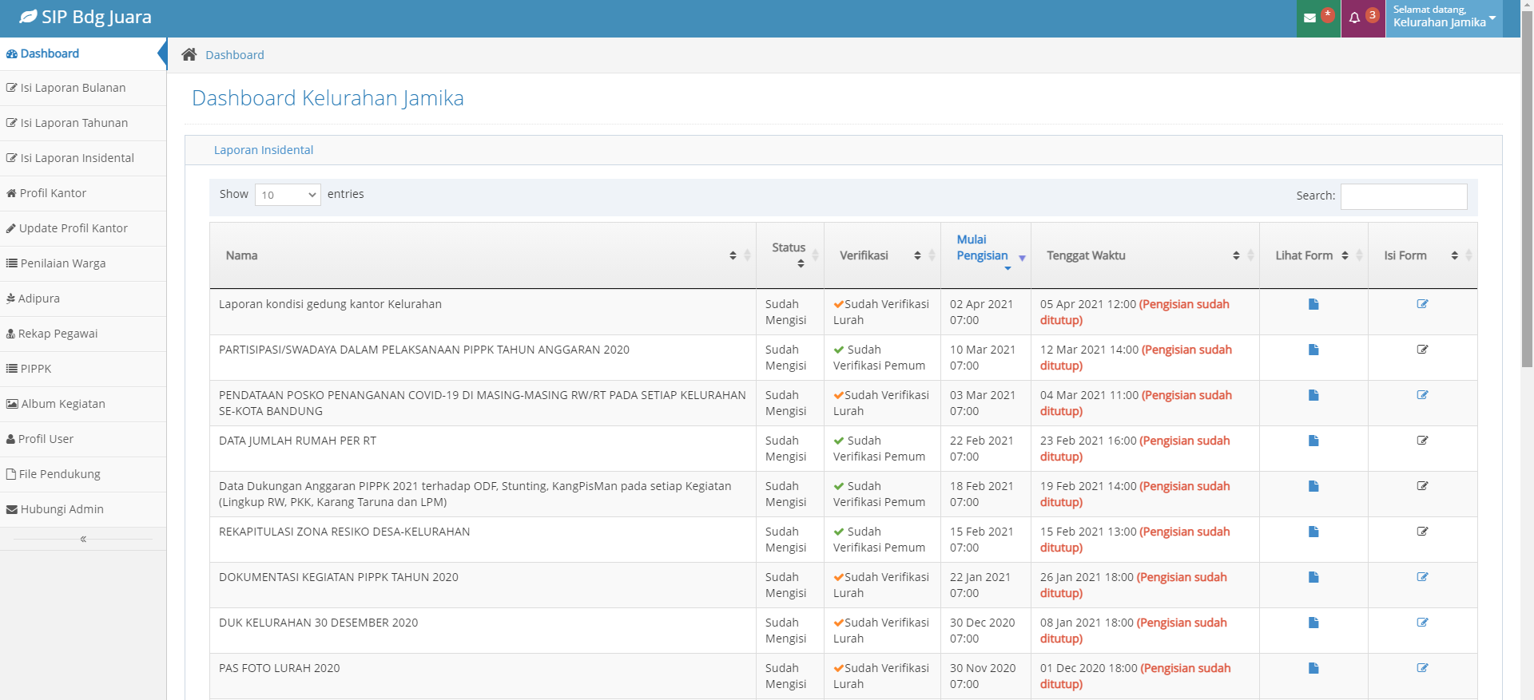Sort table by Status column
The height and width of the screenshot is (700, 1534).
(790, 255)
